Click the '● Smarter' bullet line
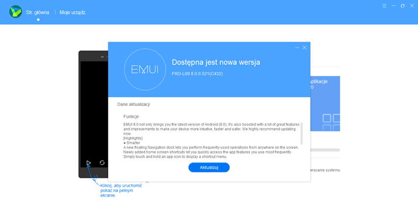The width and height of the screenshot is (418, 209). [x=131, y=143]
